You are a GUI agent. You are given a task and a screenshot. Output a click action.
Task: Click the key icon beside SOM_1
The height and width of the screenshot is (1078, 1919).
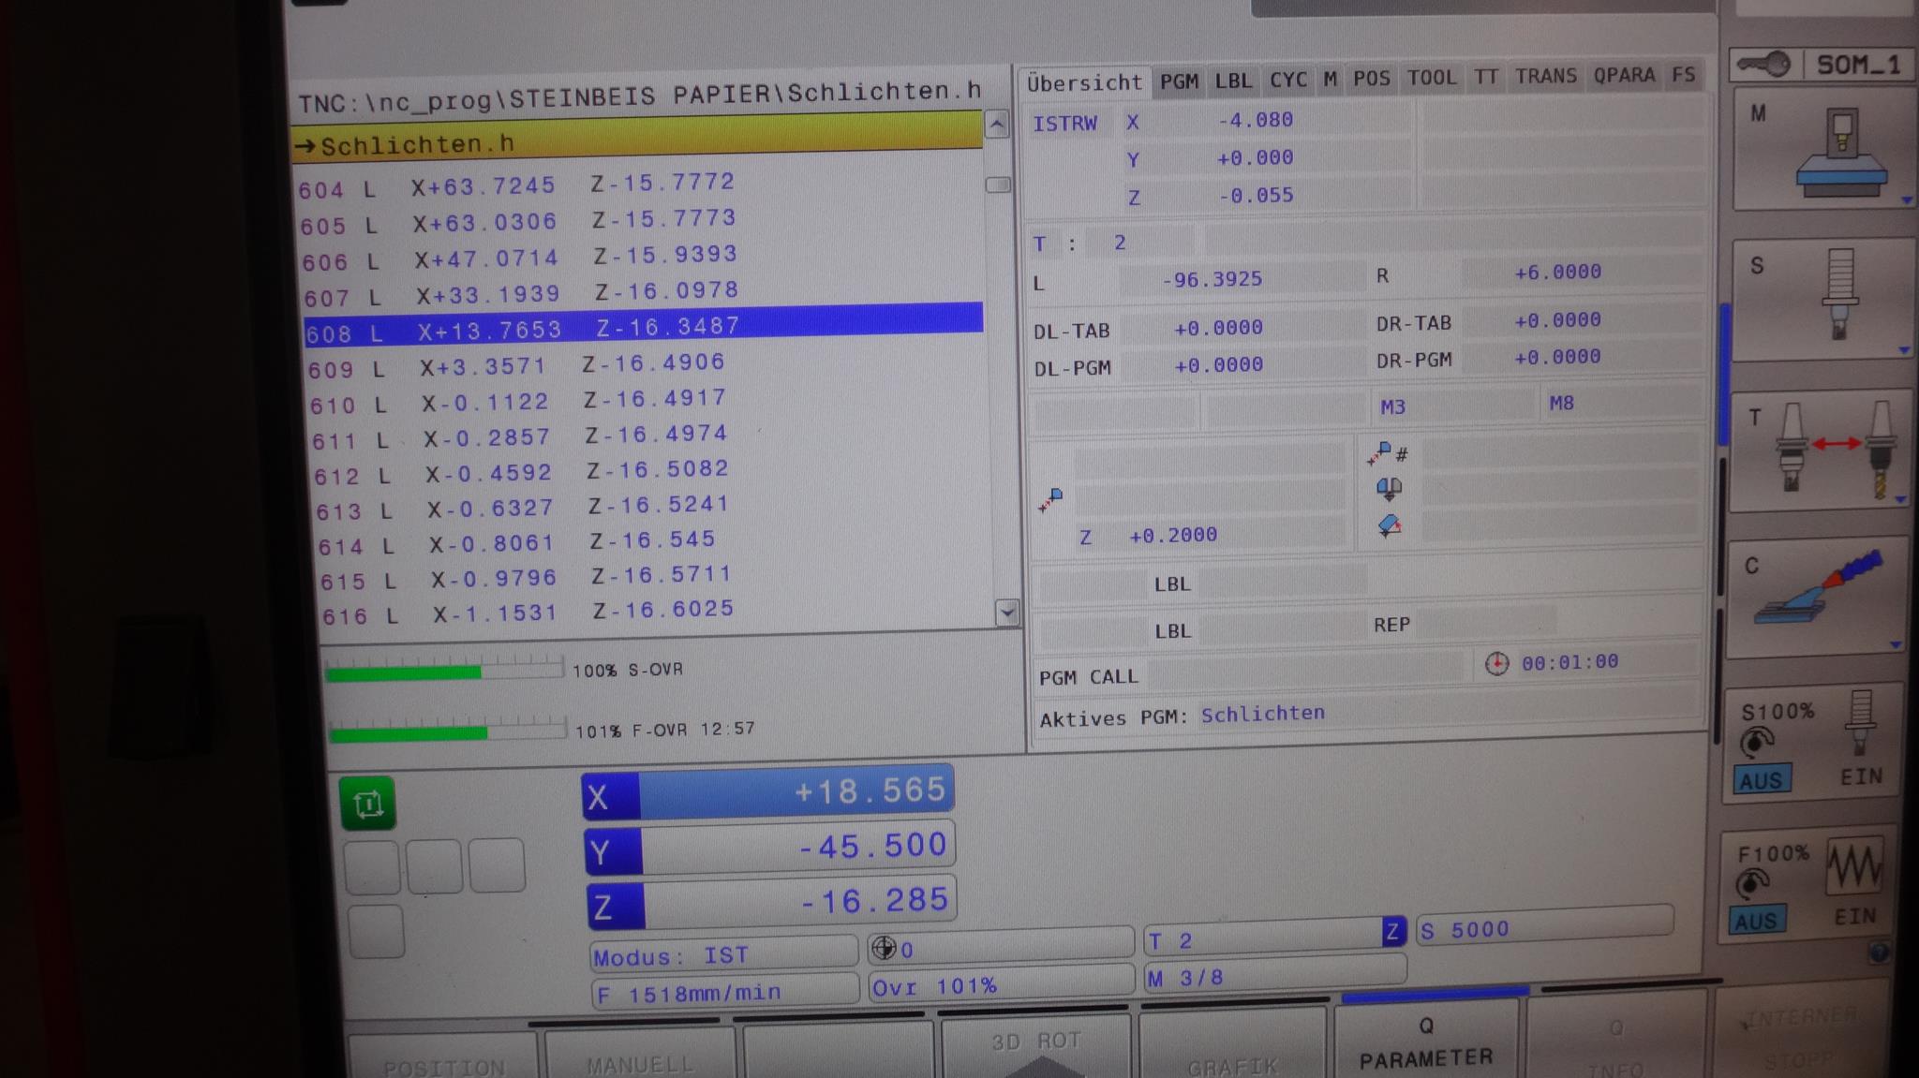[1763, 65]
